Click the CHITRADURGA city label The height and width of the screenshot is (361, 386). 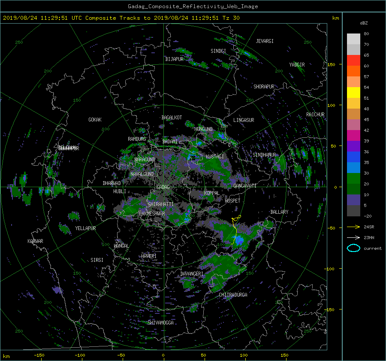click(x=233, y=295)
